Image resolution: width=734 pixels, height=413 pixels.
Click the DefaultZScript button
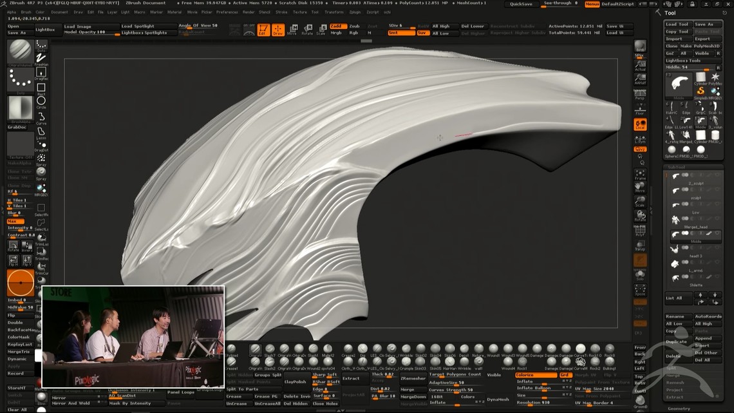pyautogui.click(x=618, y=4)
